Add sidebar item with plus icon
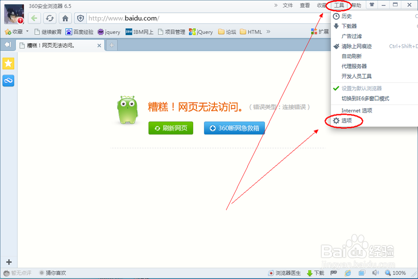This screenshot has height=279, width=418. tap(9, 262)
